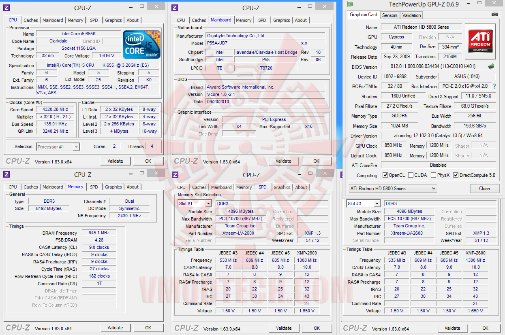Click OK in the processor CPU-Z window
Image resolution: width=505 pixels, height=335 pixels.
pyautogui.click(x=148, y=161)
